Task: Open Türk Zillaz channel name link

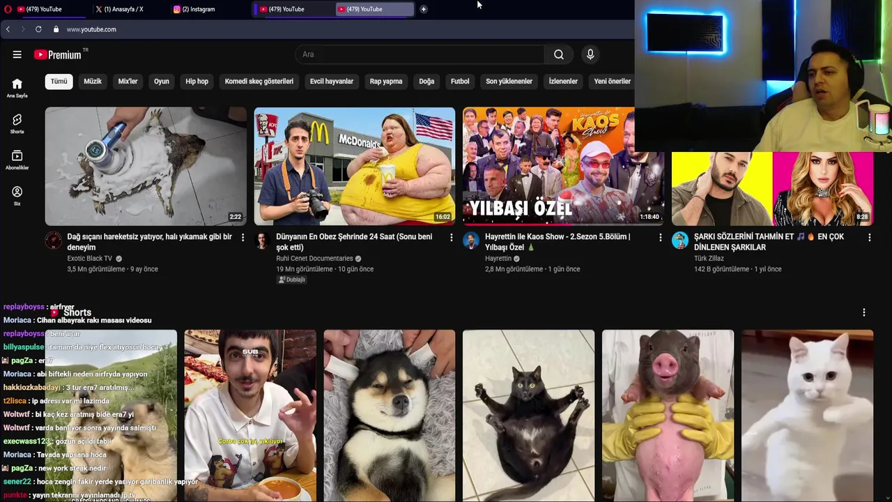Action: (709, 259)
